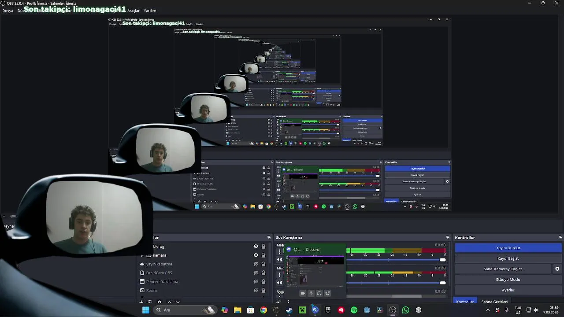Open Spotify from the taskbar
564x317 pixels.
pos(354,310)
